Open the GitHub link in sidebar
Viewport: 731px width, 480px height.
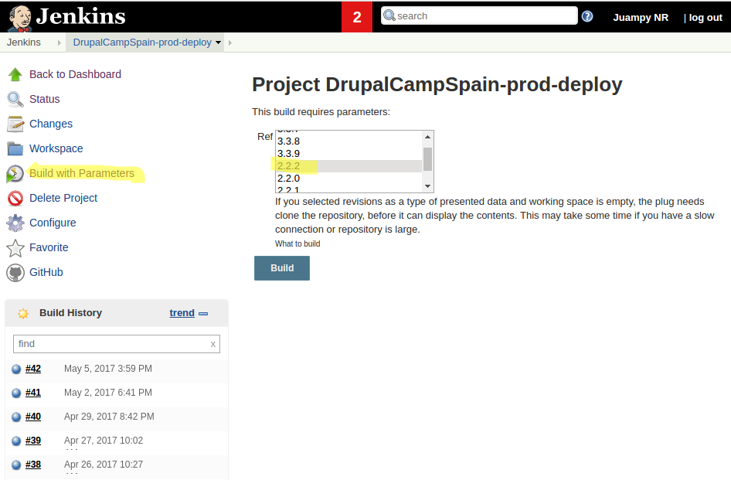coord(46,272)
